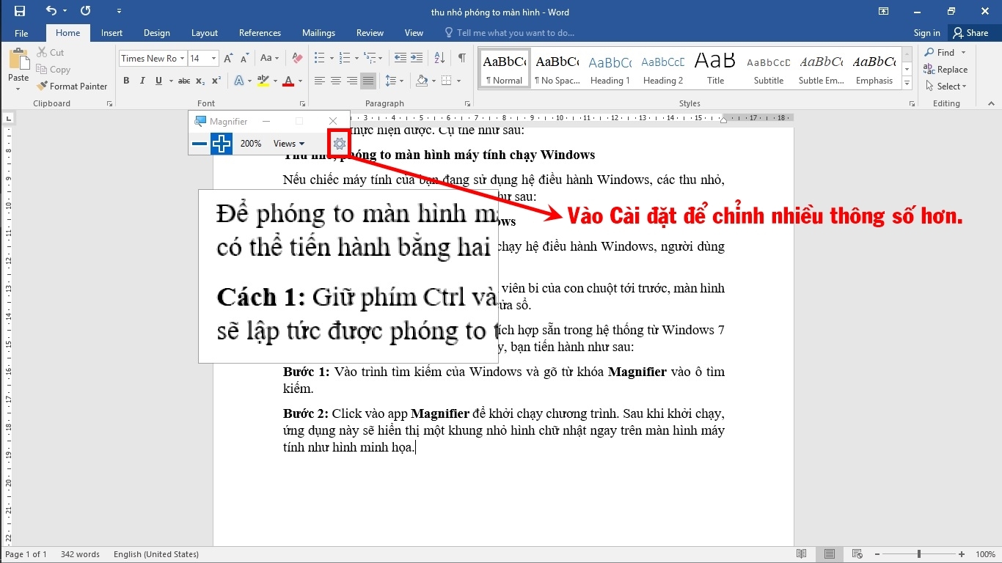Apply red font color

(x=289, y=81)
